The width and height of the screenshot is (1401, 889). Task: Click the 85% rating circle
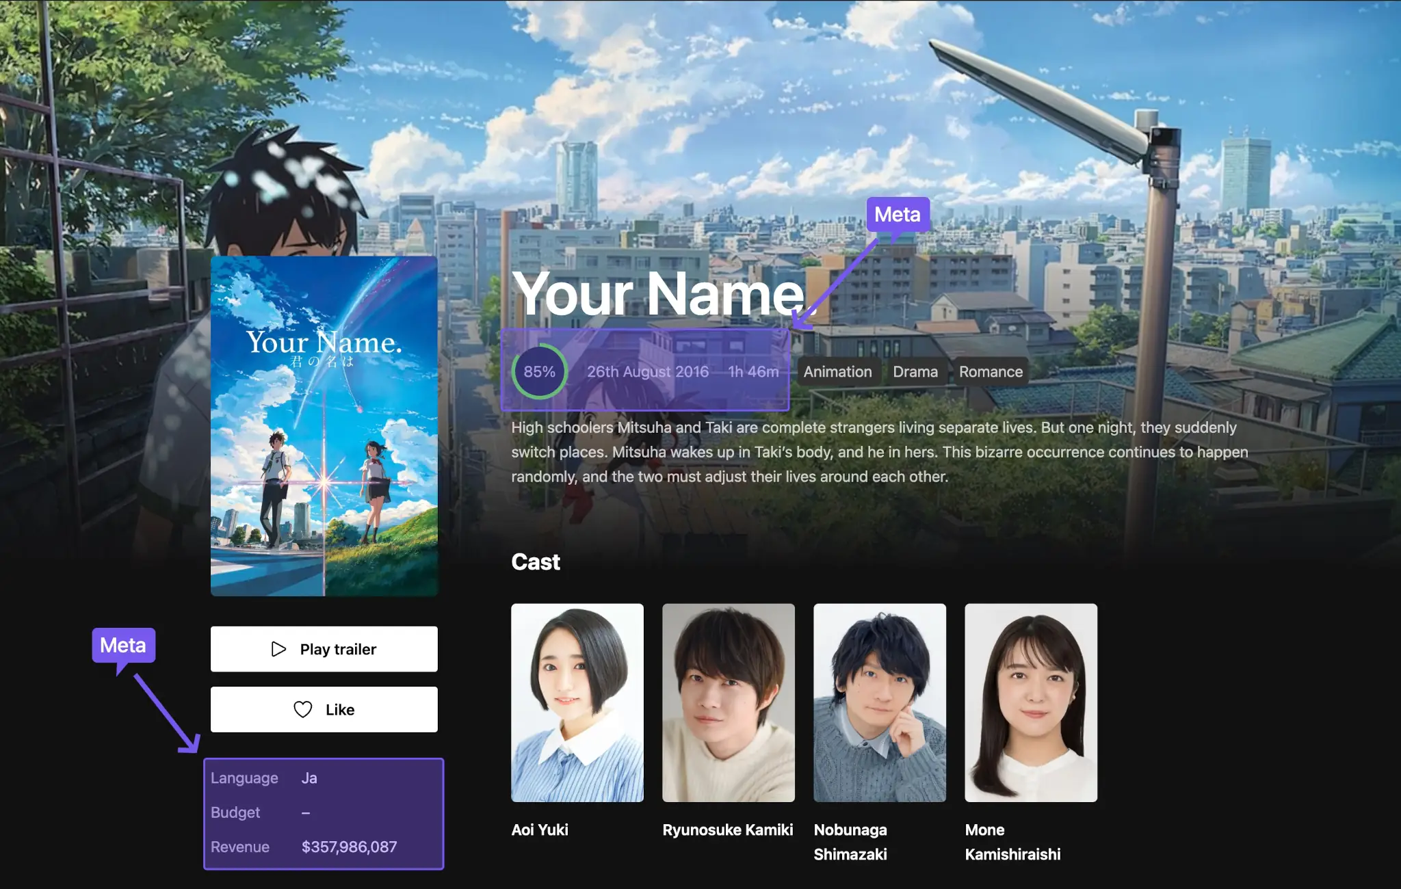pyautogui.click(x=540, y=371)
